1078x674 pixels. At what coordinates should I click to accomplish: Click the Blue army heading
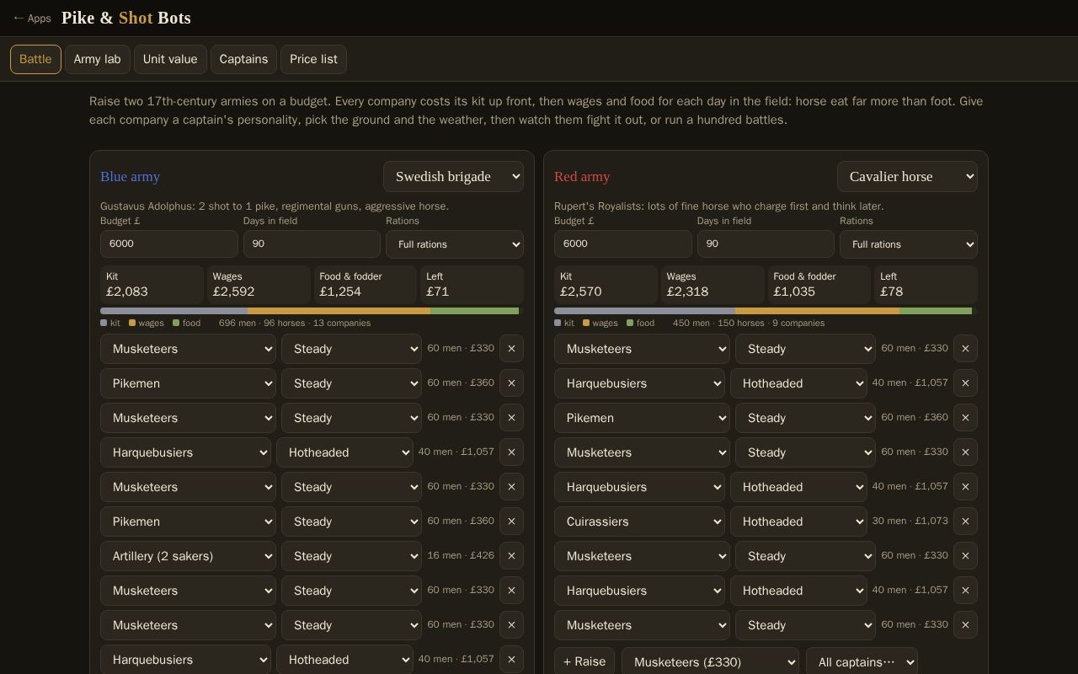(x=130, y=177)
